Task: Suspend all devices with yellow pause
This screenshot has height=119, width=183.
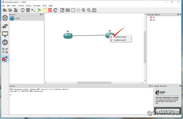Action: click(45, 10)
